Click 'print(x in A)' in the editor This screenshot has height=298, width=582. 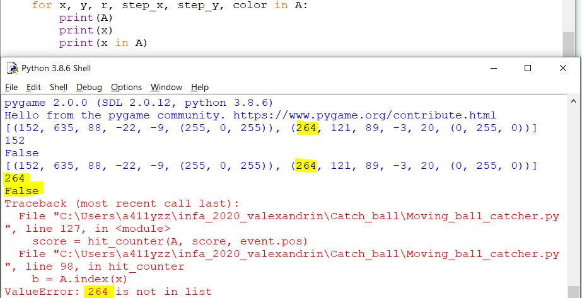tap(103, 43)
